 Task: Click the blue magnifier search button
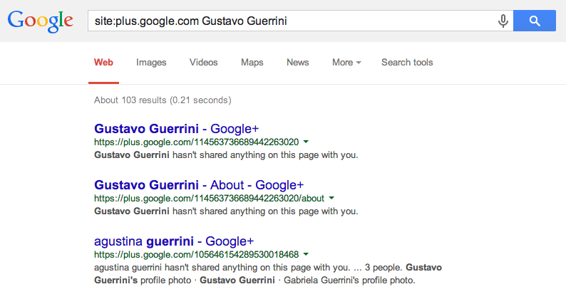click(x=535, y=21)
